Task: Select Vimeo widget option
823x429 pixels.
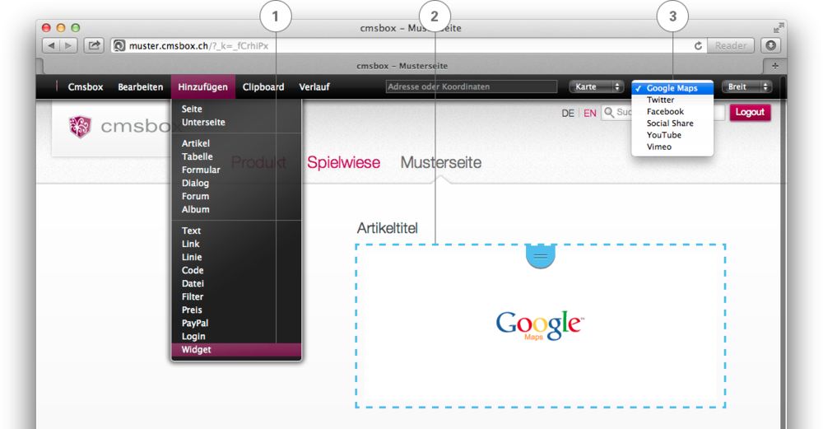Action: 672,147
